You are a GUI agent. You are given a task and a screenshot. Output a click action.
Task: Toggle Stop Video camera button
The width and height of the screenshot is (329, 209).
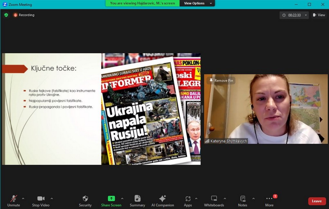click(x=40, y=199)
